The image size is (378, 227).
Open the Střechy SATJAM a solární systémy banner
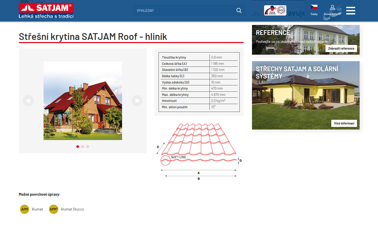tap(306, 95)
